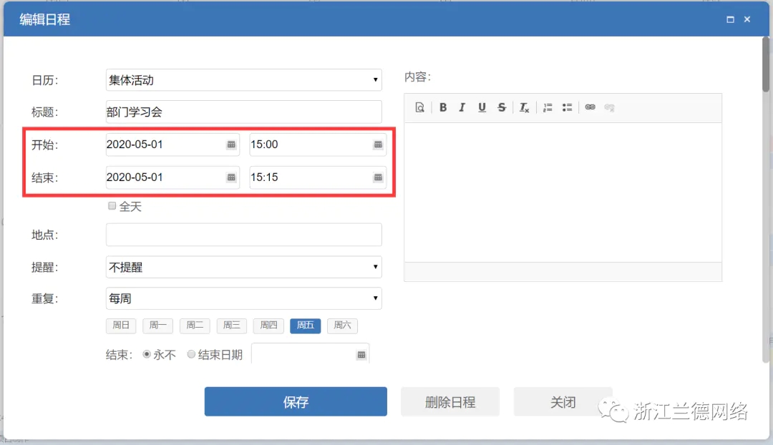
Task: Enable the 全天 all-day checkbox
Action: [112, 206]
